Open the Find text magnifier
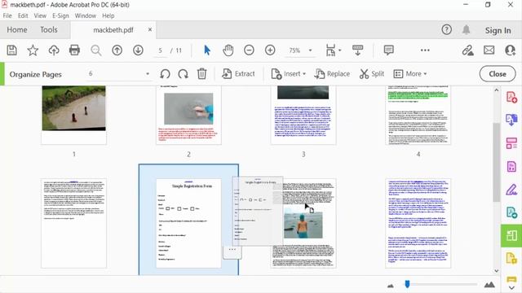The width and height of the screenshot is (522, 293). tap(96, 50)
